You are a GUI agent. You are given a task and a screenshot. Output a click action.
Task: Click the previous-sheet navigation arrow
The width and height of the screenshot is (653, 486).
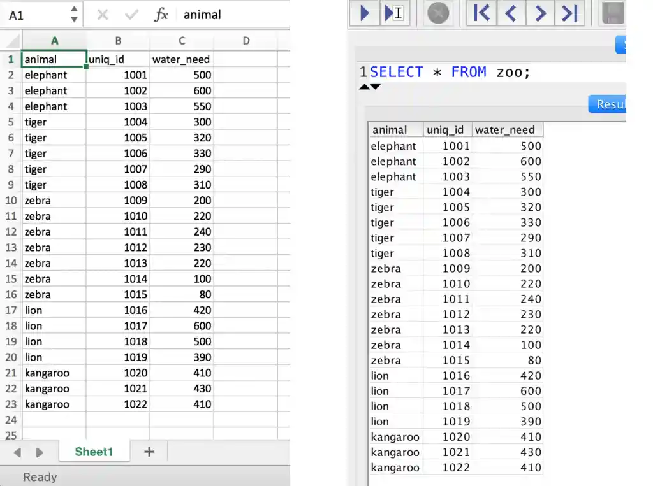coord(17,452)
